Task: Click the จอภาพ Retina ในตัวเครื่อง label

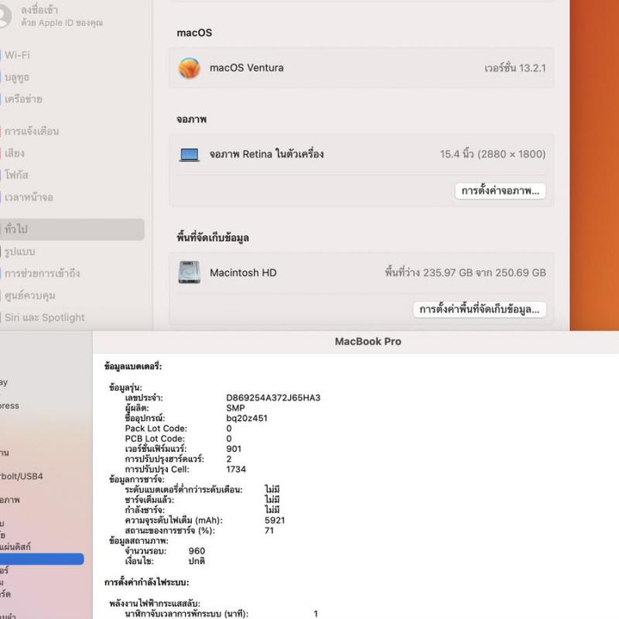Action: coord(266,154)
